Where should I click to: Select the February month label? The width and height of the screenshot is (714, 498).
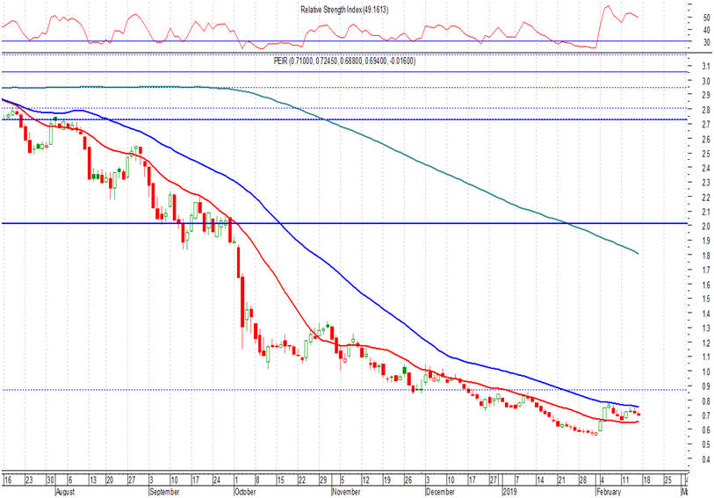pyautogui.click(x=609, y=492)
